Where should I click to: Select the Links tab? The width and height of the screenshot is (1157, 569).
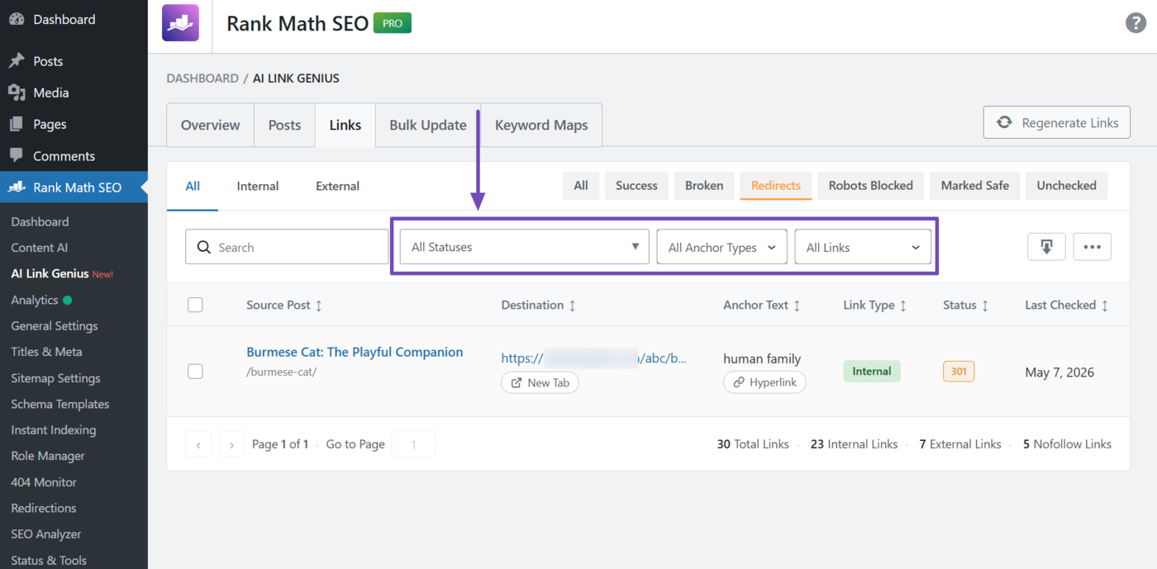click(x=345, y=125)
